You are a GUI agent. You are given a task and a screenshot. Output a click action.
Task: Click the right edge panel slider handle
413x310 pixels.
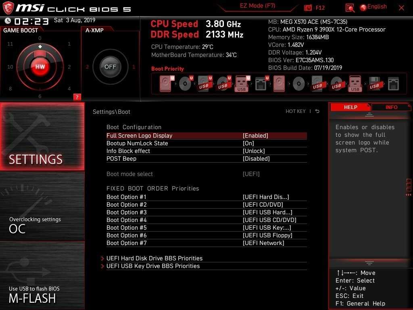click(x=409, y=186)
